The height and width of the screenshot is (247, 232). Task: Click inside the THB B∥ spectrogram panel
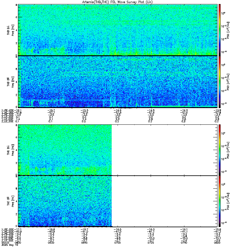pos(118,82)
